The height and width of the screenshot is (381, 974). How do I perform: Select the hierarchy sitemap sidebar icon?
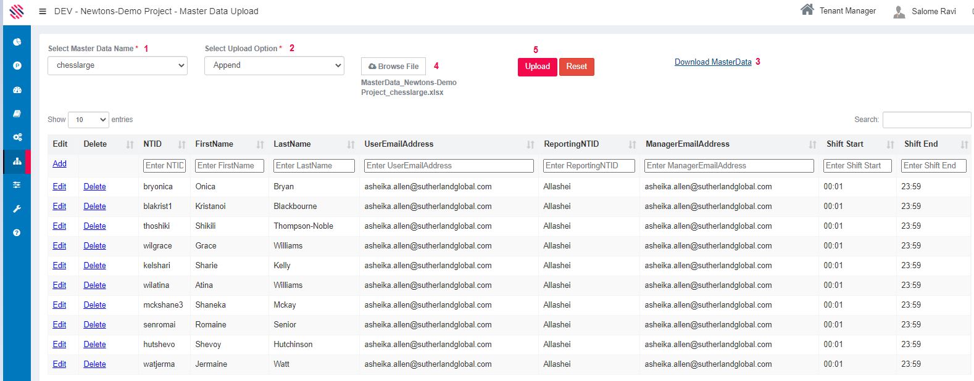pos(17,162)
